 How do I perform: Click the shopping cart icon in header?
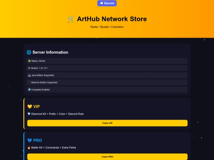[x=71, y=19]
